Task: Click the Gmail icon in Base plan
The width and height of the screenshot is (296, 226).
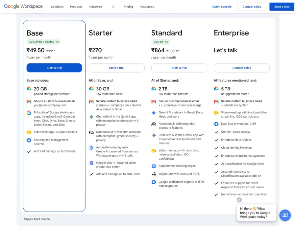Action: click(x=29, y=102)
